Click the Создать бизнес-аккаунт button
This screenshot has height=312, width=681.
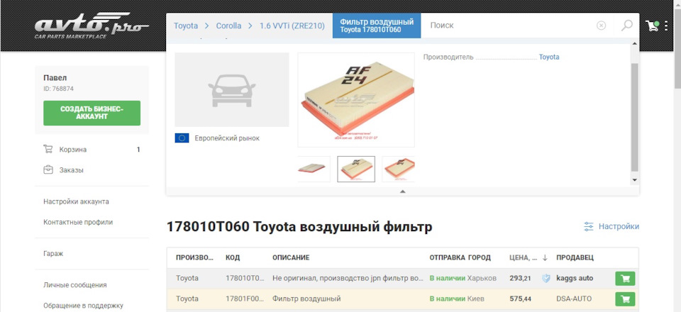pos(92,113)
